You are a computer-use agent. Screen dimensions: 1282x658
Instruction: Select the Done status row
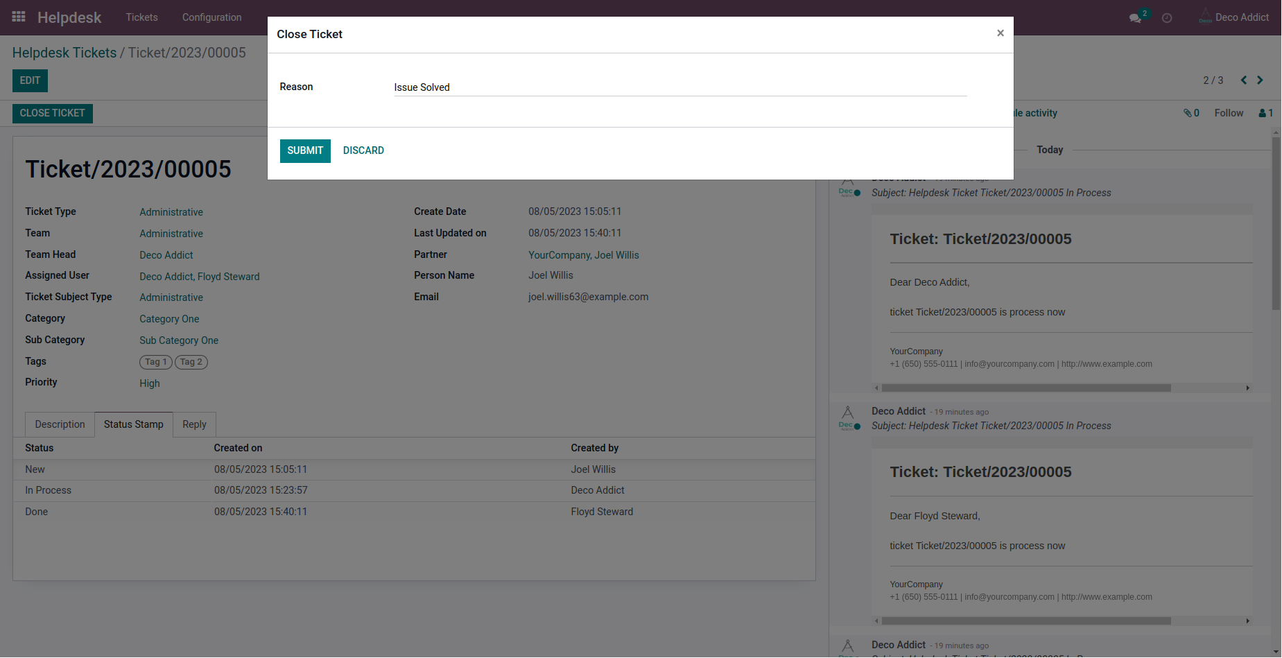click(x=414, y=512)
